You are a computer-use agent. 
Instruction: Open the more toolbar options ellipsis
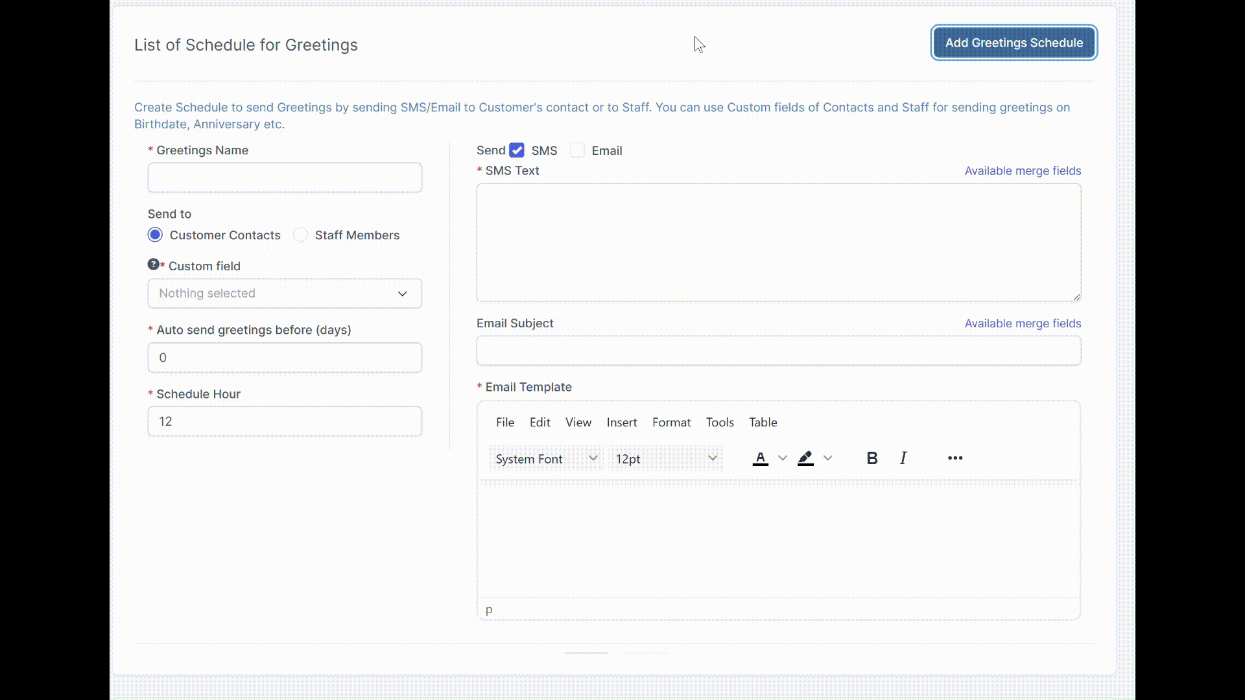(x=954, y=458)
